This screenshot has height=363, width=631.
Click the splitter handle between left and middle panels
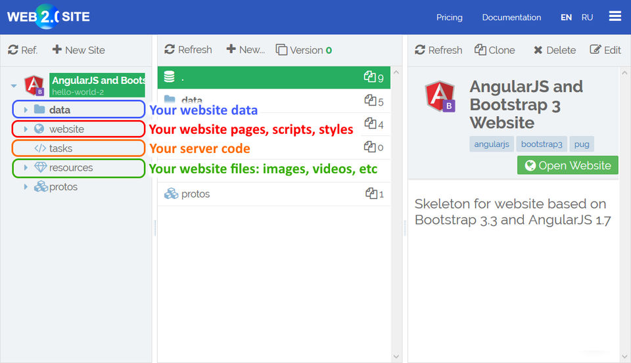point(155,228)
